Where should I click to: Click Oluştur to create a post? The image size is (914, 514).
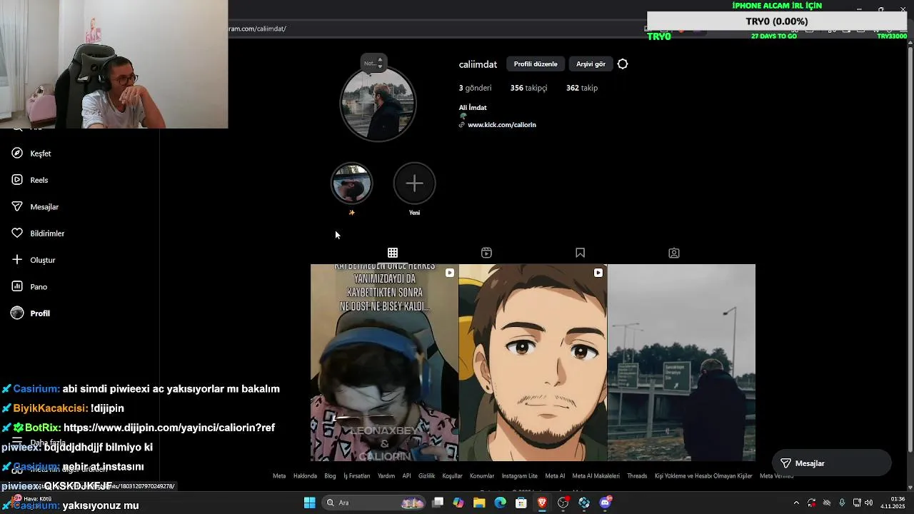(x=34, y=260)
